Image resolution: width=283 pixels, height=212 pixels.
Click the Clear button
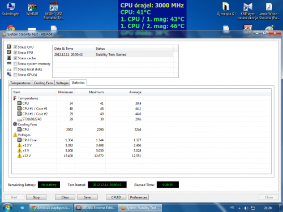click(65, 197)
